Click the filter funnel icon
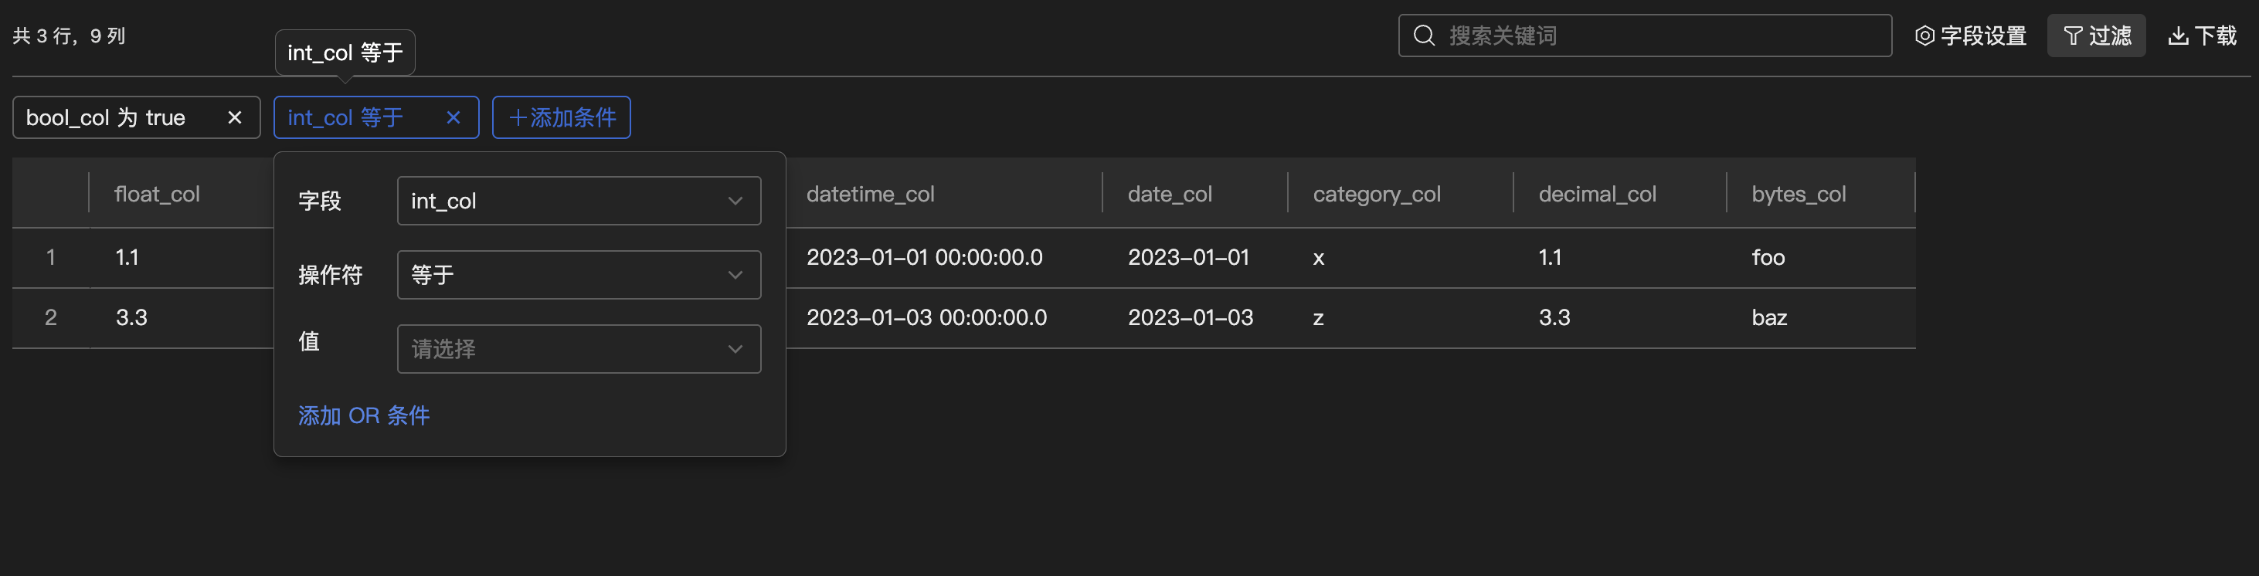 pos(2073,35)
